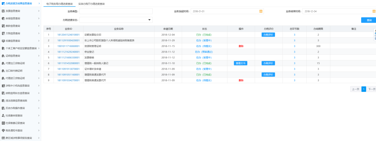The image size is (376, 141).
Task: Click 办结期限 value 300
Action: tap(318, 46)
